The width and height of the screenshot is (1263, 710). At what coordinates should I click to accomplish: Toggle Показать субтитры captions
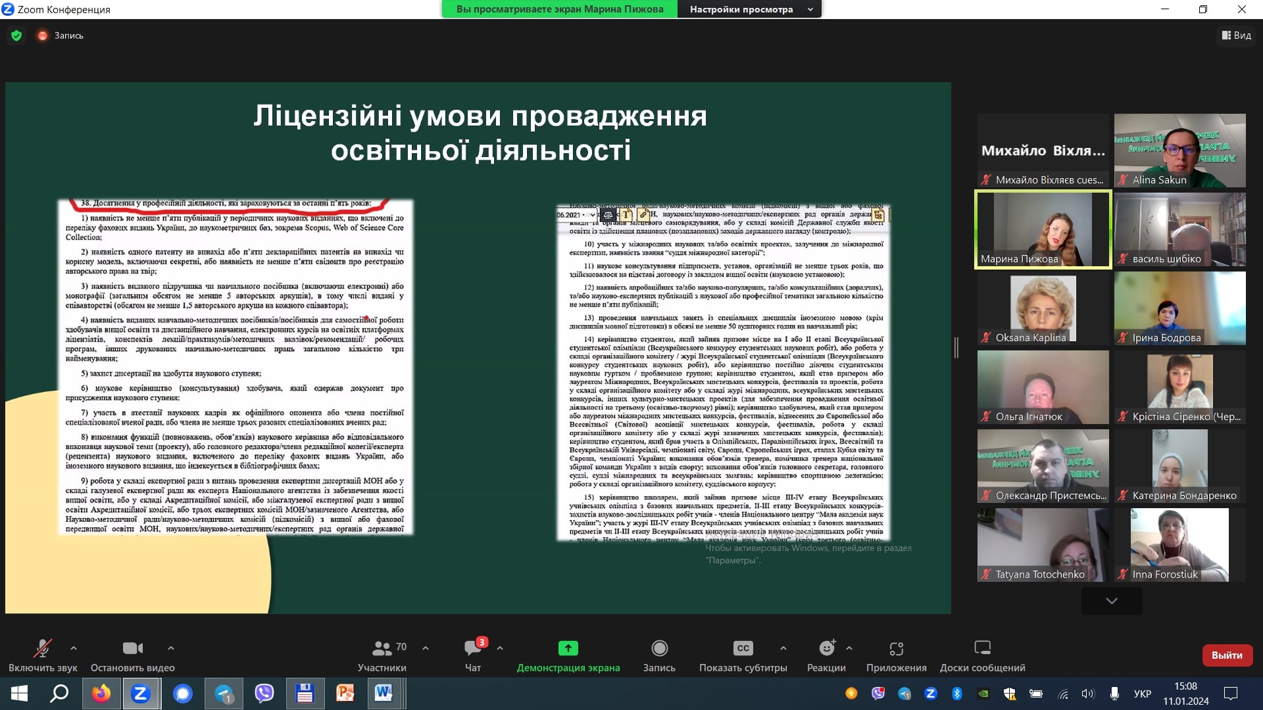click(743, 655)
